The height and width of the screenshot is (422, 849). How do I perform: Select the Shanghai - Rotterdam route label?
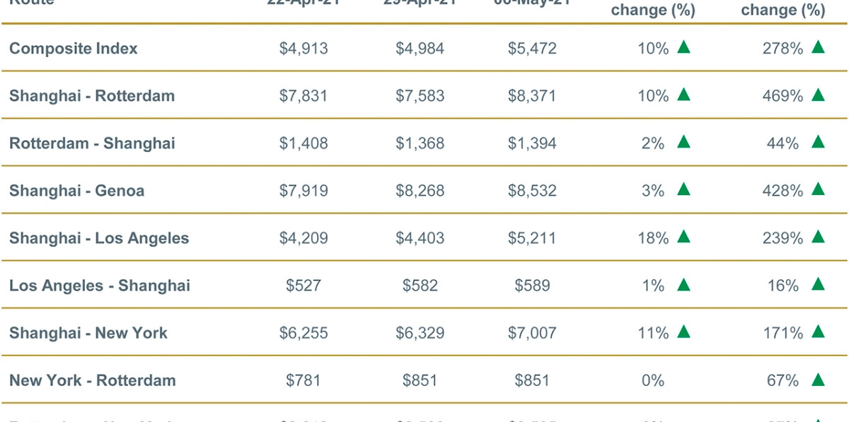tap(92, 96)
